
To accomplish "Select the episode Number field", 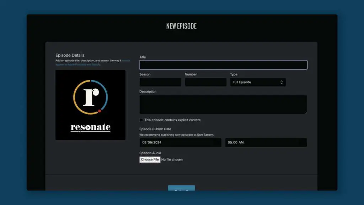I will coord(205,82).
